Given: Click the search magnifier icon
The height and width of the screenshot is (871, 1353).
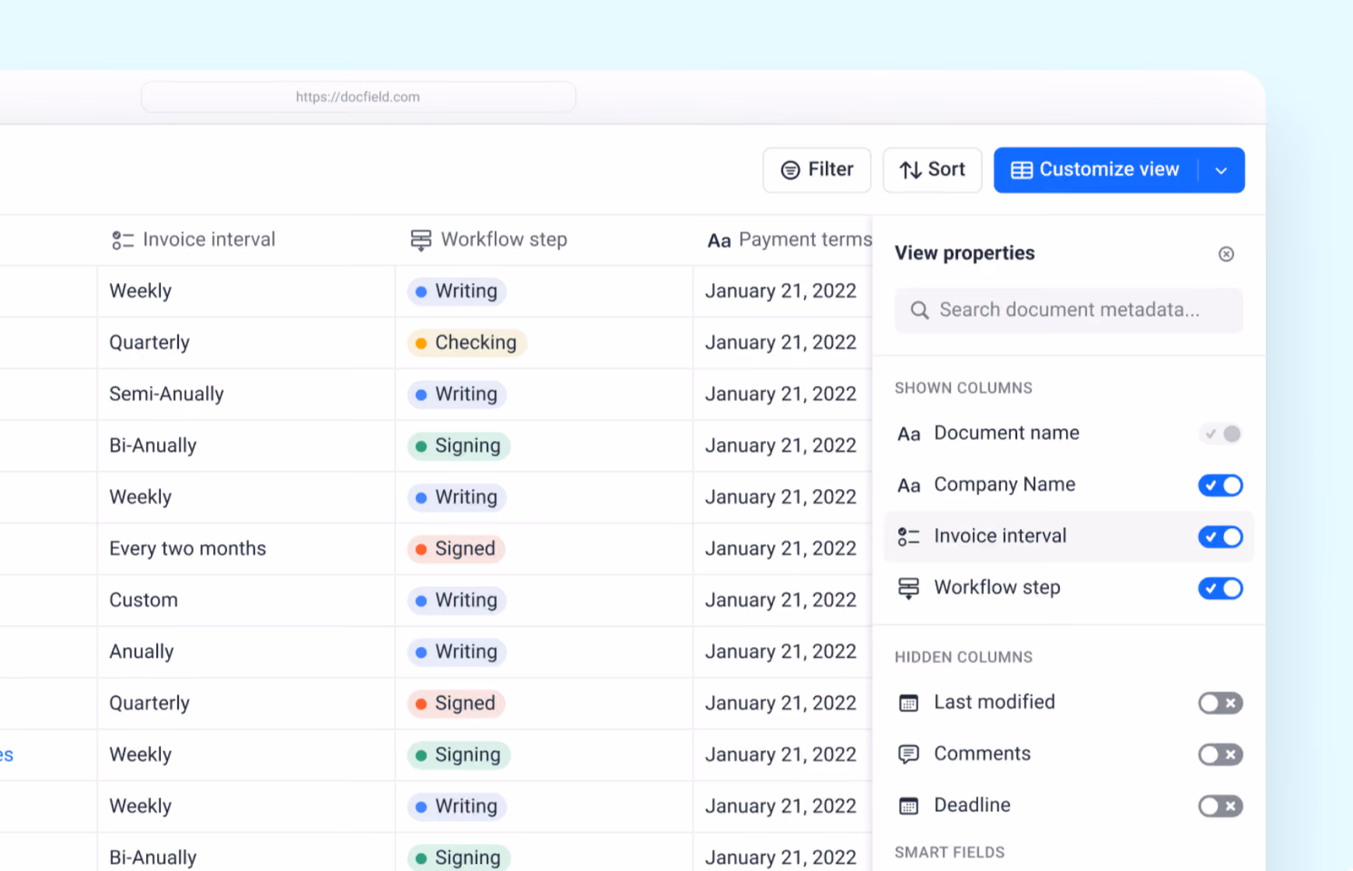Looking at the screenshot, I should click(919, 310).
